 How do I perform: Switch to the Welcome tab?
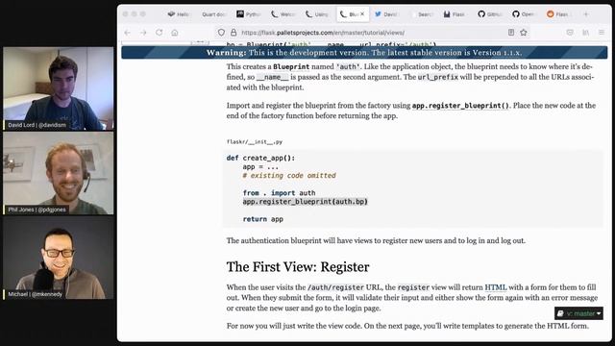coord(283,14)
